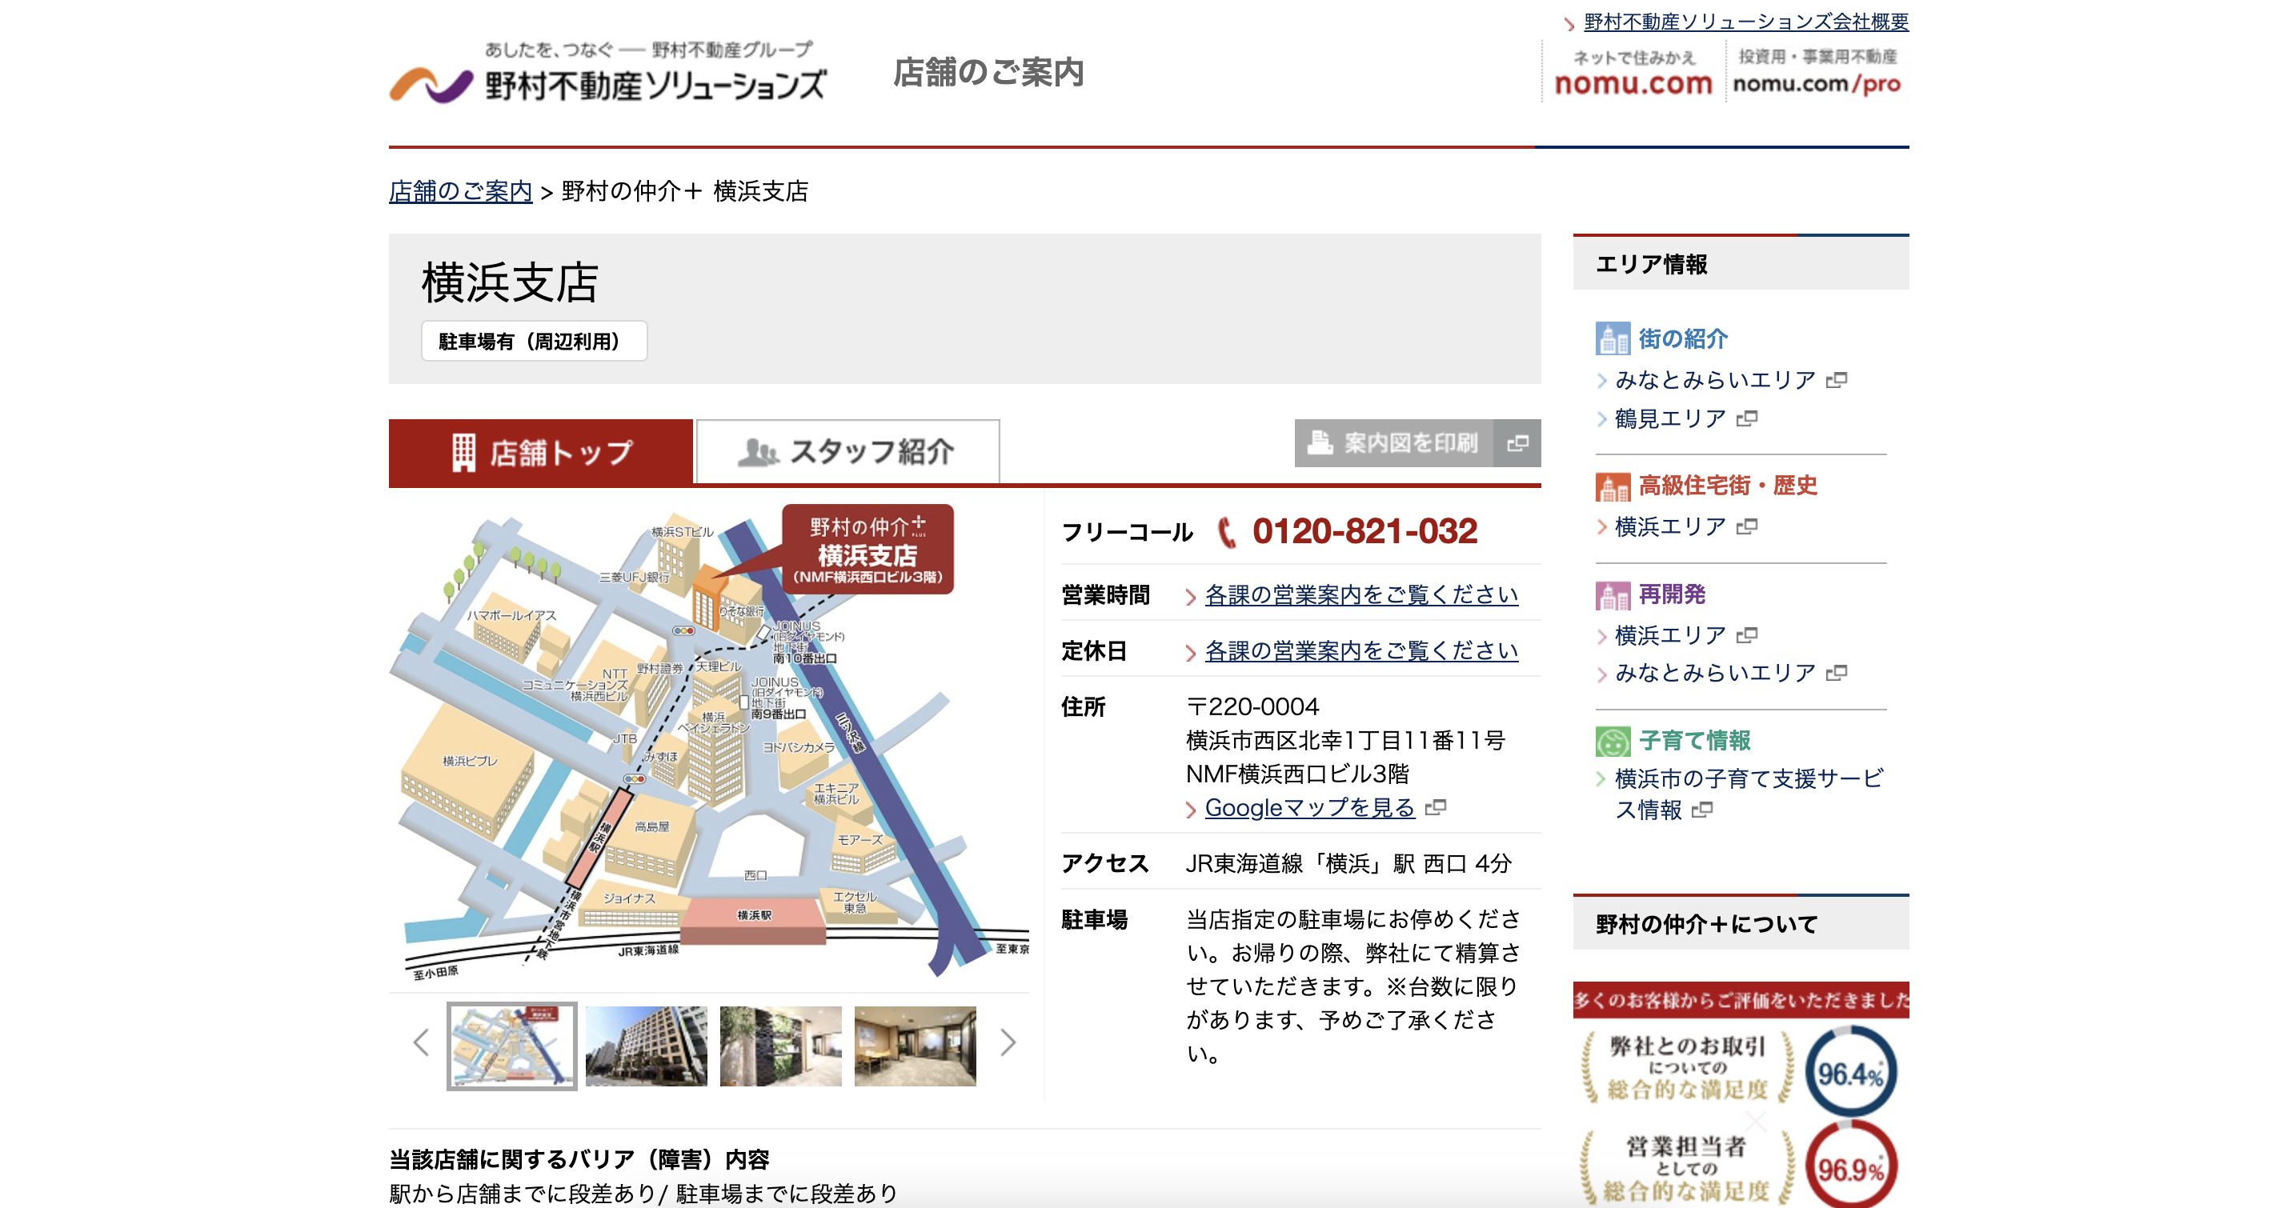Viewport: 2292px width, 1208px height.
Task: Click the 96.9% satisfaction circle badge
Action: (x=1849, y=1167)
